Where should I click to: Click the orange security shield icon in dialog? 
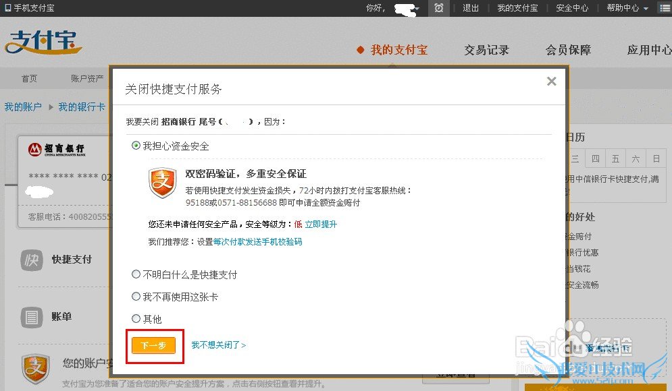pos(163,183)
